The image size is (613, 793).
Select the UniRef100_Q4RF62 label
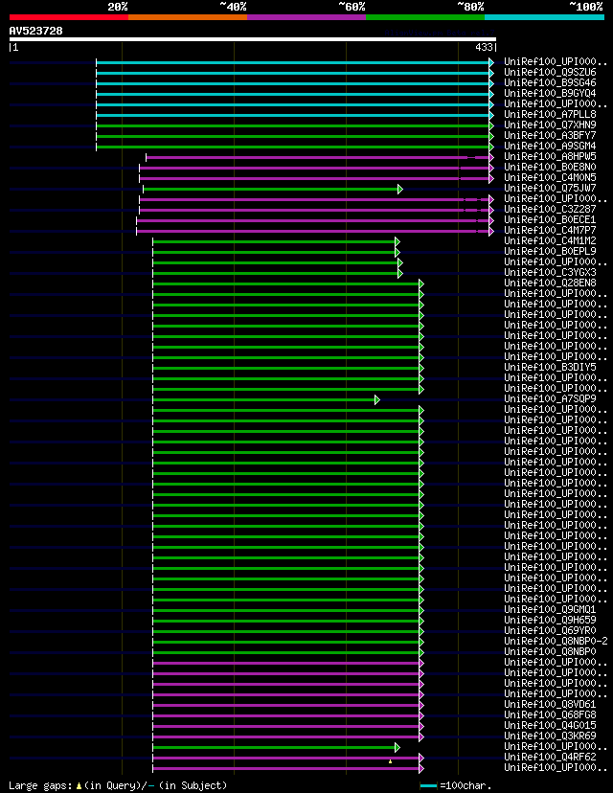tap(550, 758)
